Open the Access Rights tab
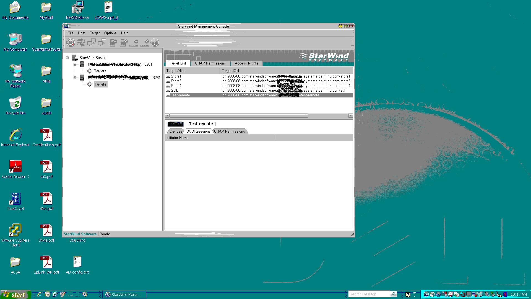The image size is (531, 299). (x=246, y=63)
